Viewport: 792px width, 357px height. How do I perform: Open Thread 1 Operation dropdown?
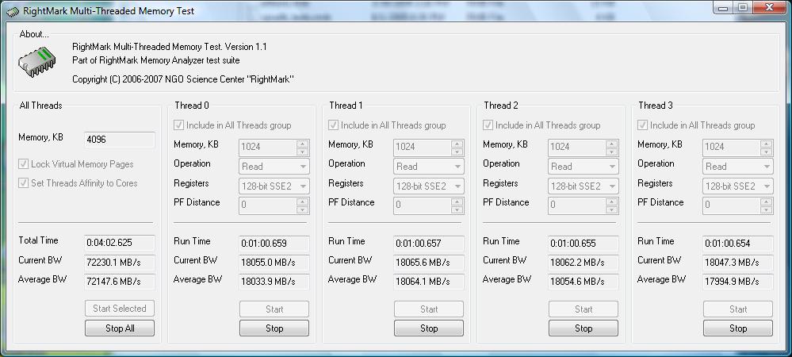pyautogui.click(x=428, y=167)
